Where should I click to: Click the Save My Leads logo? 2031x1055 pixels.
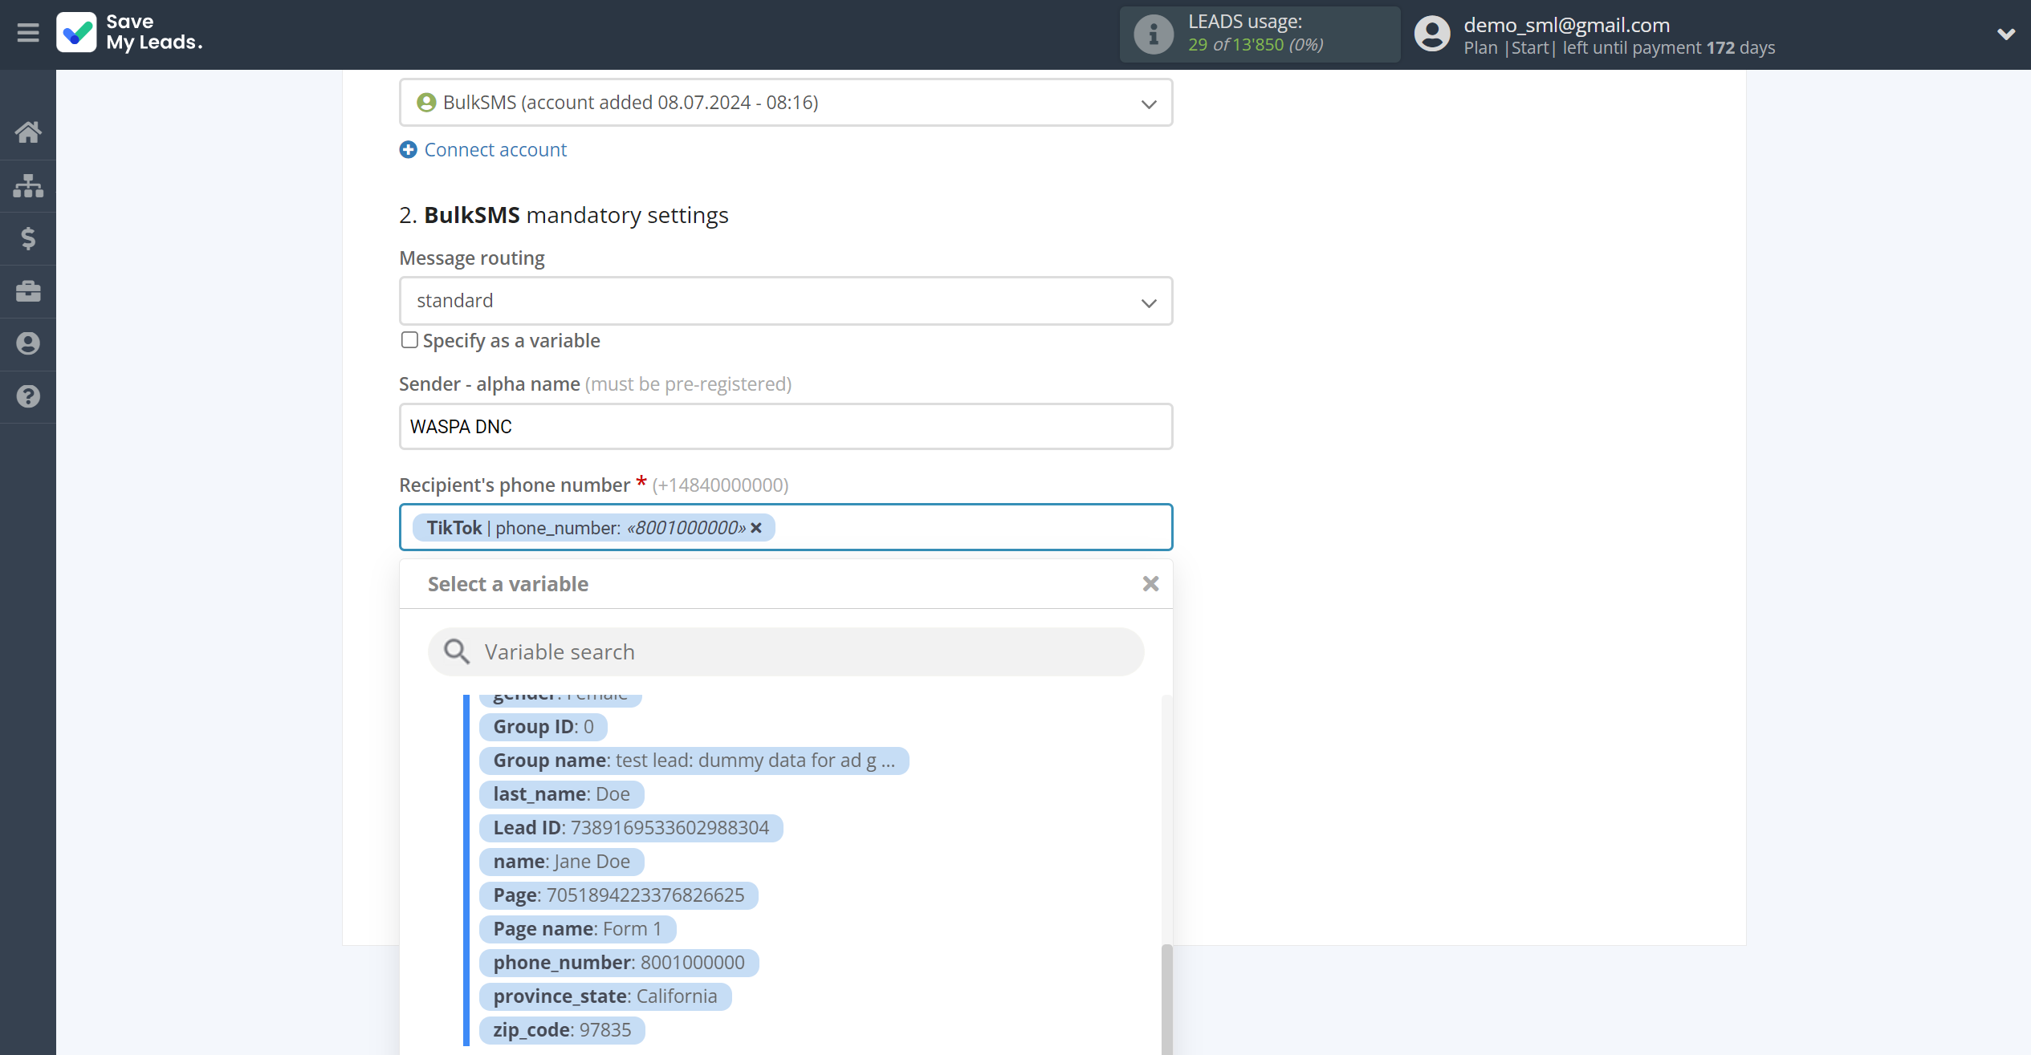[x=130, y=33]
